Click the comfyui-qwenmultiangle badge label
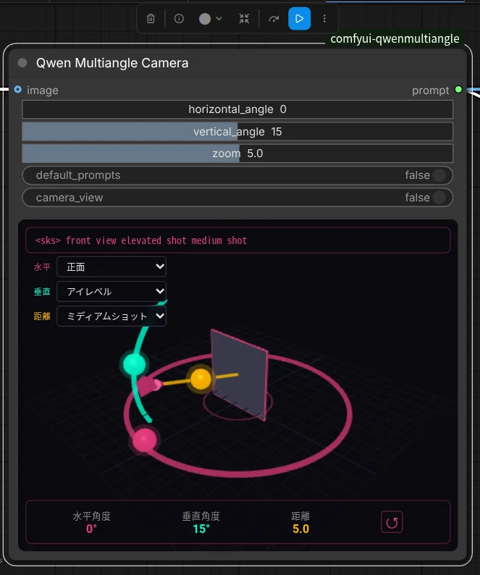The width and height of the screenshot is (480, 575). pos(395,38)
